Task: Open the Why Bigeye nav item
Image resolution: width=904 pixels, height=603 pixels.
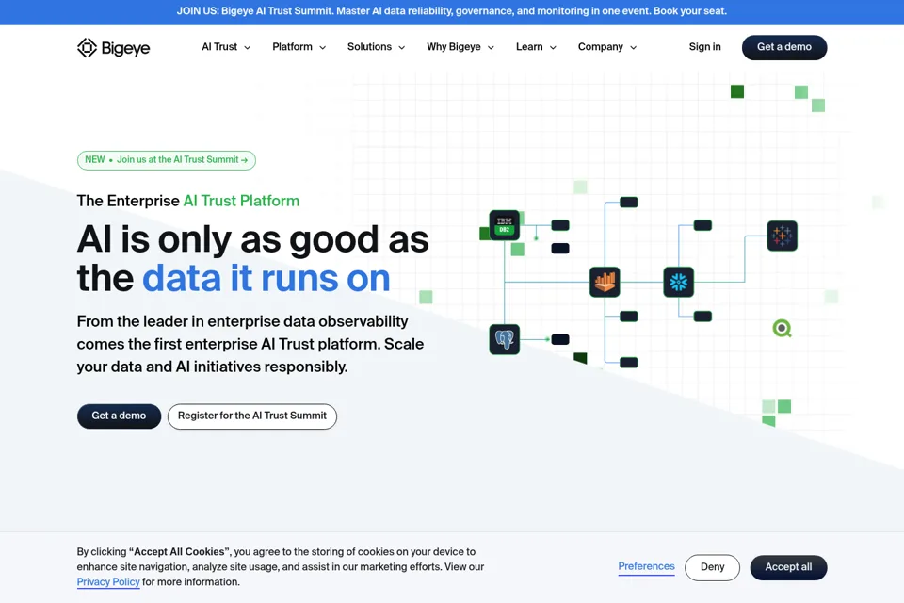Action: pos(454,47)
